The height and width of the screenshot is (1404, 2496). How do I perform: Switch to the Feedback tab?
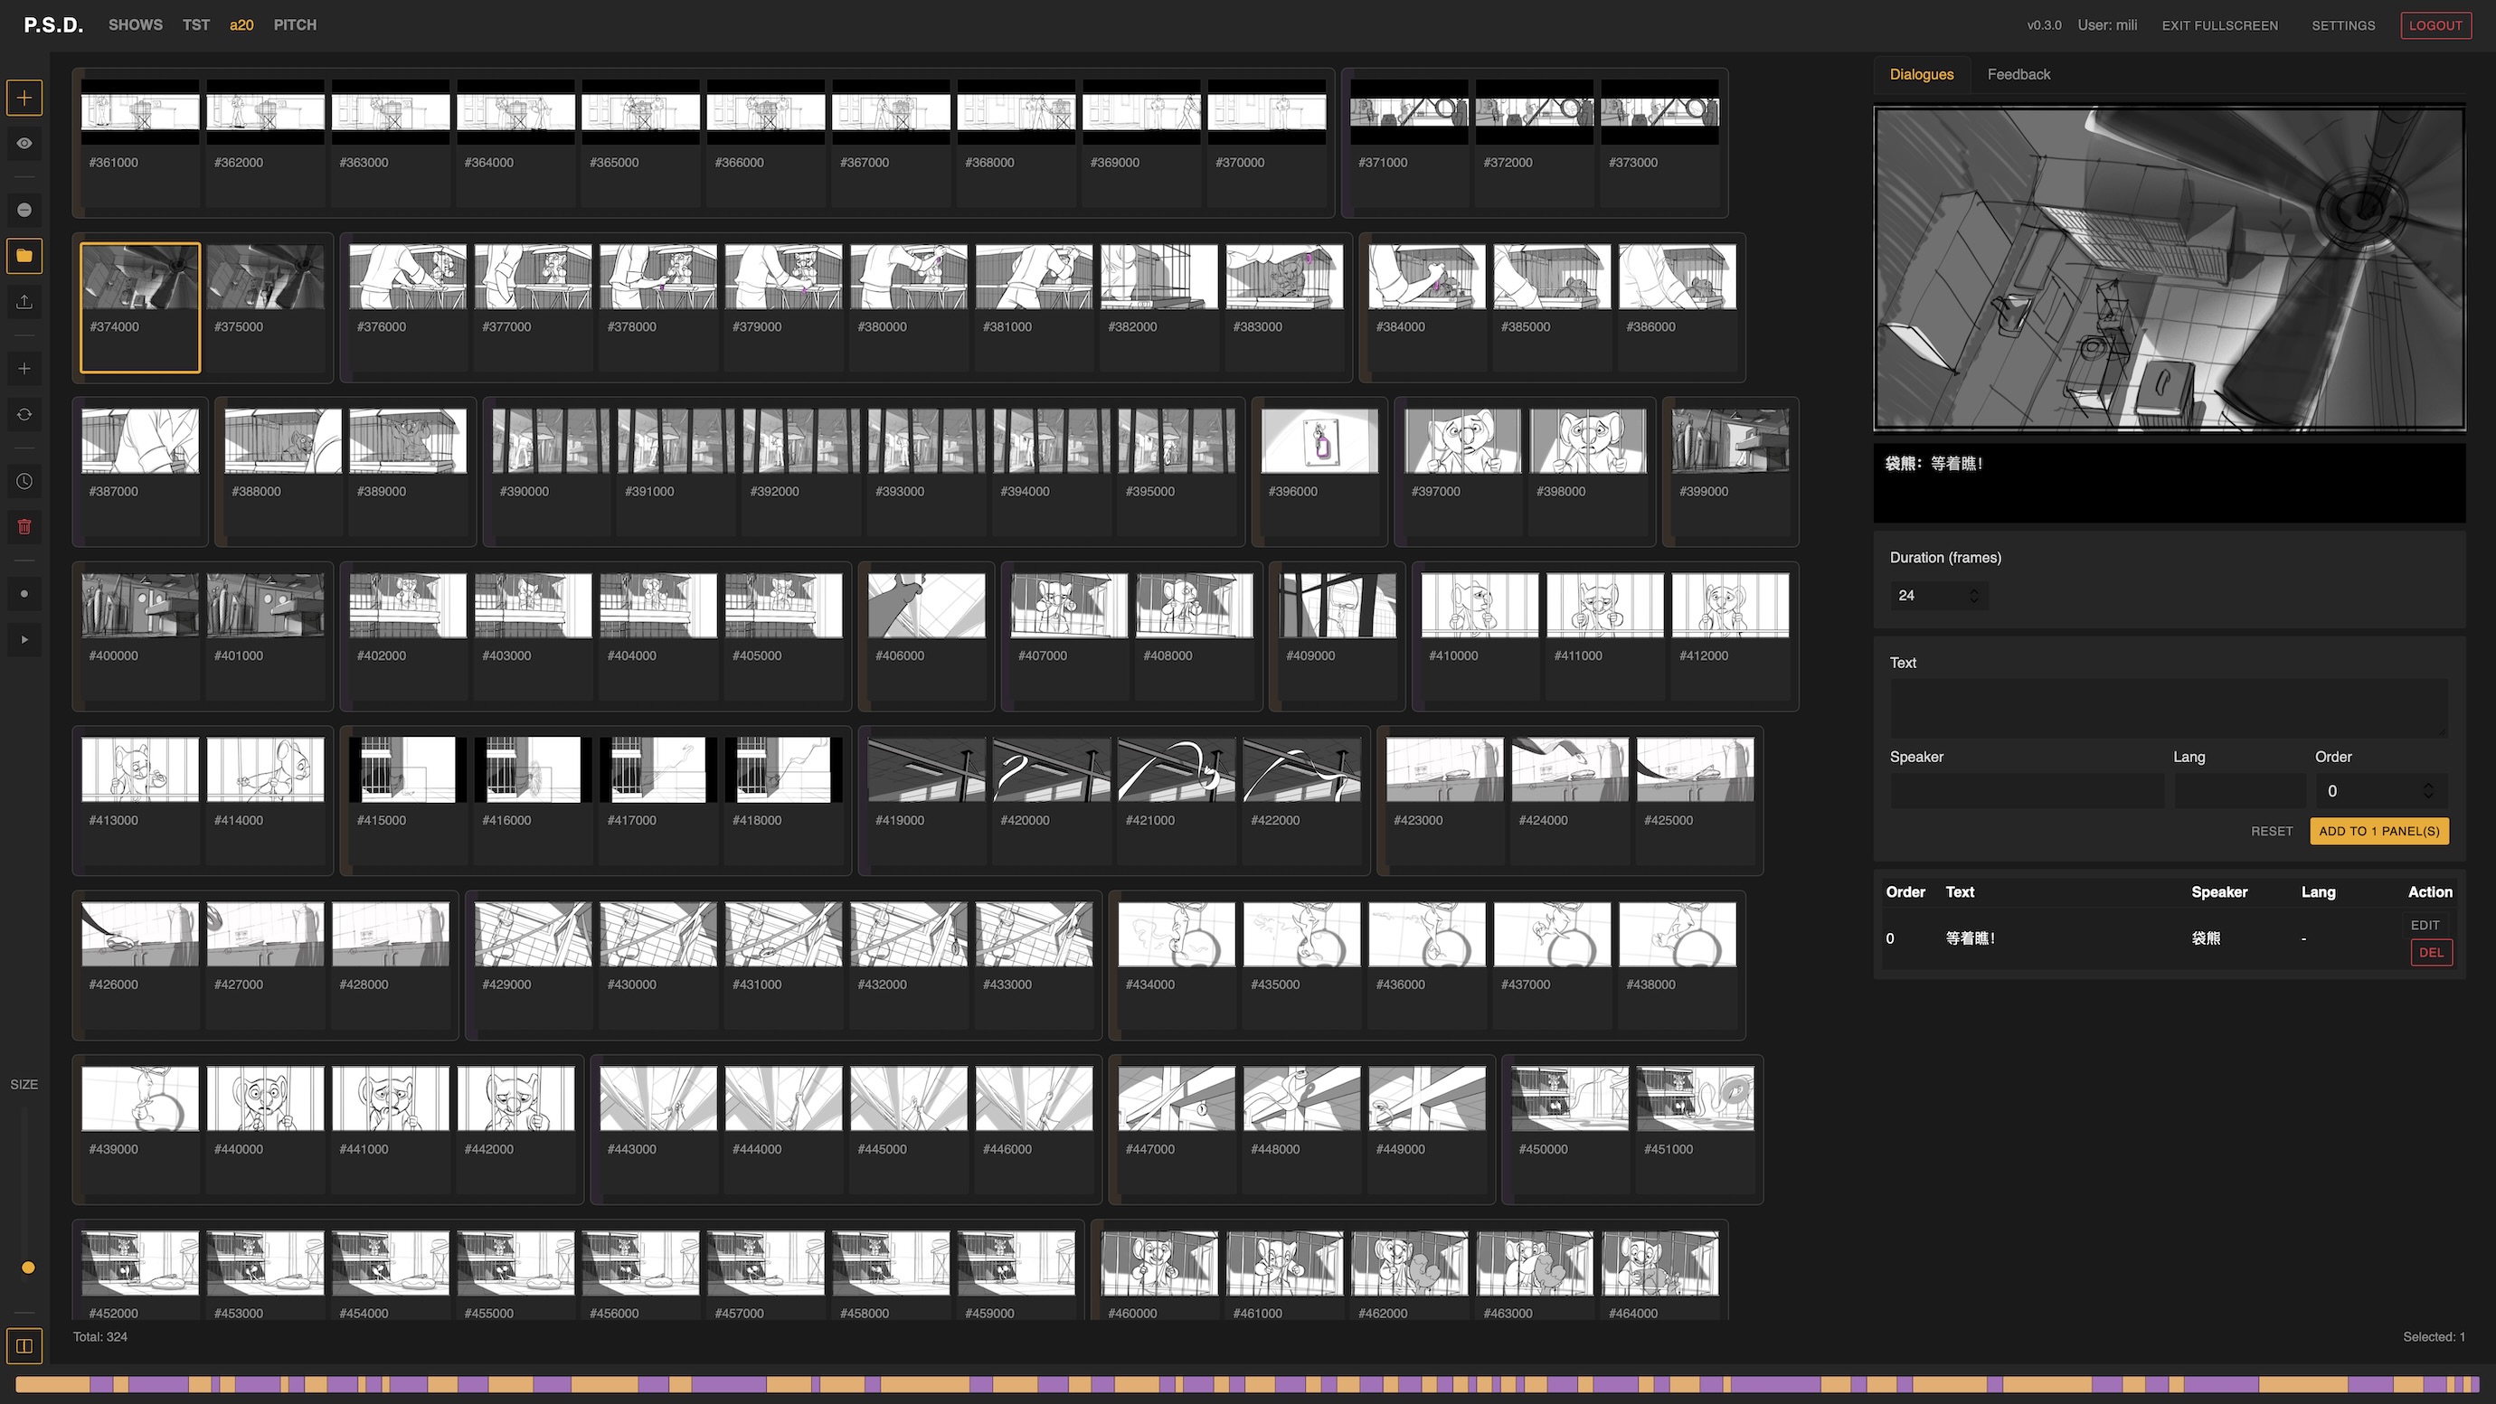pyautogui.click(x=2019, y=73)
